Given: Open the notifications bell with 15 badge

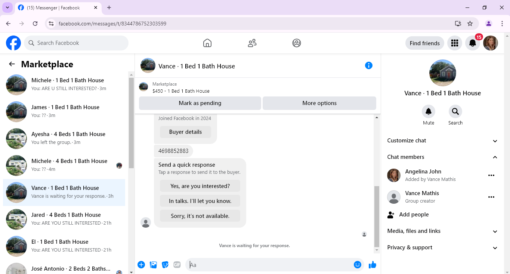Looking at the screenshot, I should pyautogui.click(x=473, y=43).
